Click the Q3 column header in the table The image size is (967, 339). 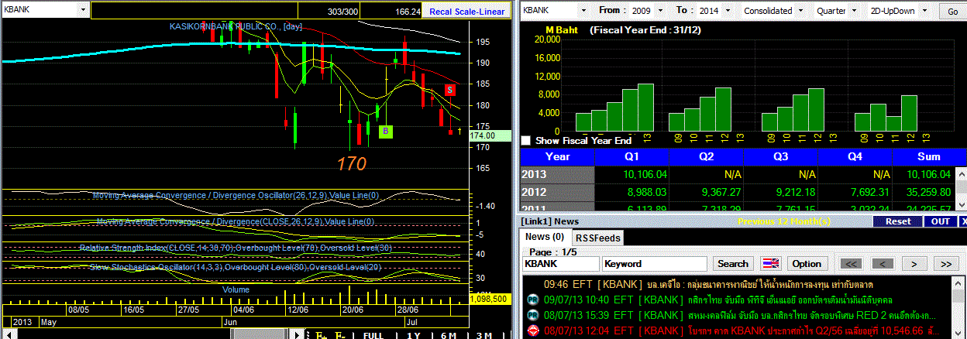tap(781, 156)
